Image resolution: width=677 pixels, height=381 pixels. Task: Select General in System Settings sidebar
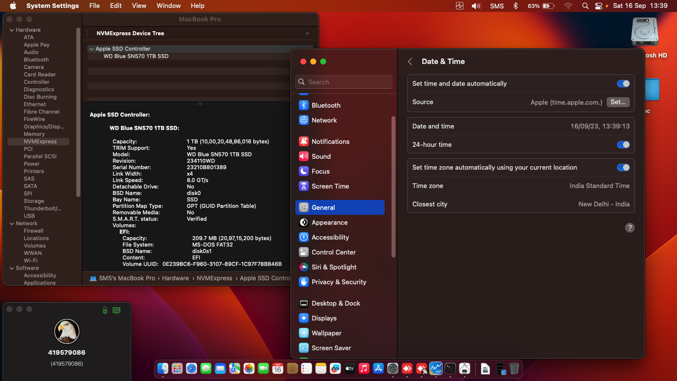340,207
